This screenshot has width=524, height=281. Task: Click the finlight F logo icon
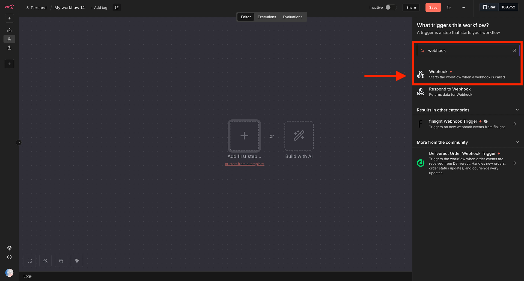421,124
